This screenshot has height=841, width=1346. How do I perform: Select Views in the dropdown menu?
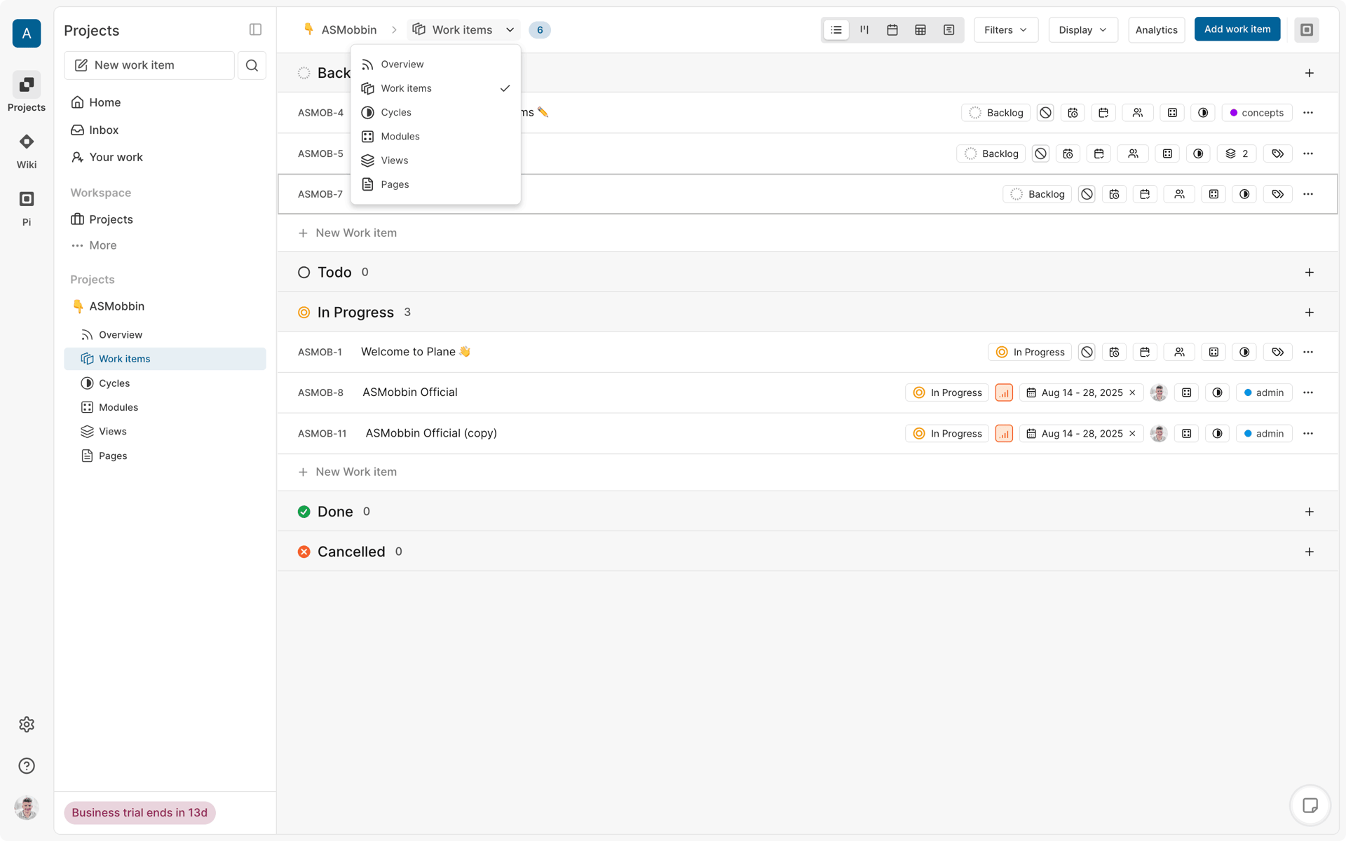[x=435, y=160]
